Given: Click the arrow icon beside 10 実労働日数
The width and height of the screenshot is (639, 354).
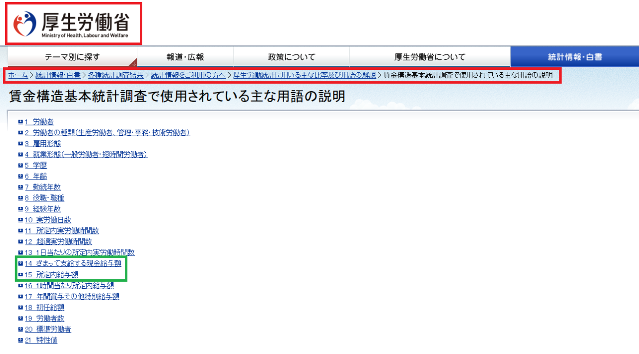Looking at the screenshot, I should pos(20,220).
